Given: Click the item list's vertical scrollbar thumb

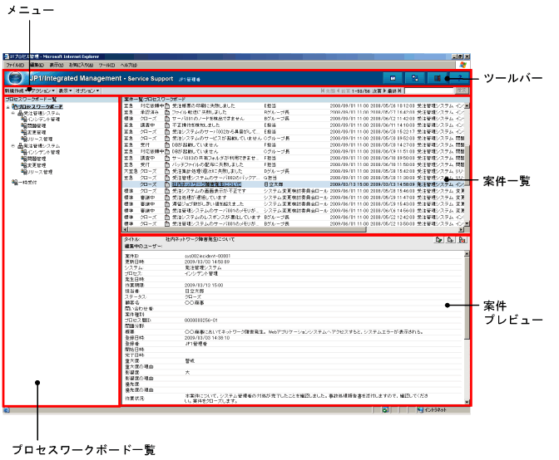Looking at the screenshot, I should [x=467, y=164].
